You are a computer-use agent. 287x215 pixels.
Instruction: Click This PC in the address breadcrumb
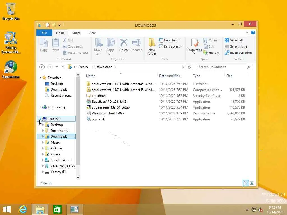tap(83, 67)
